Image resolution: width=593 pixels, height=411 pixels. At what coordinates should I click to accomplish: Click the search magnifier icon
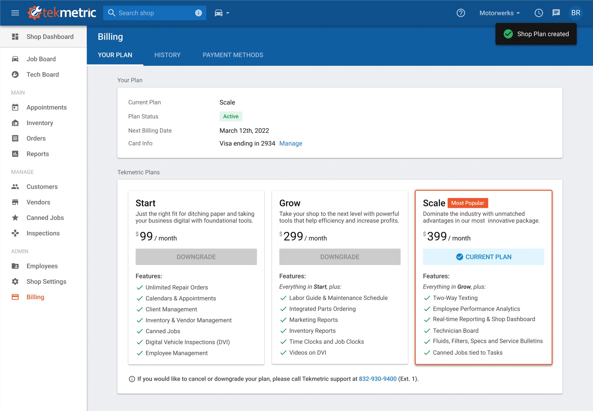[x=111, y=13]
